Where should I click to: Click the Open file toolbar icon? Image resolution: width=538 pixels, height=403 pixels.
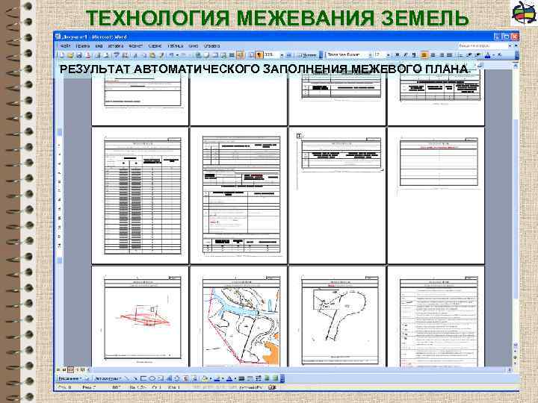pos(70,55)
